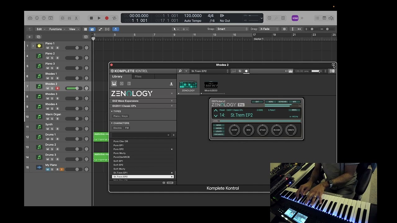Select the Electric character tag
This screenshot has height=223, width=397.
click(118, 128)
